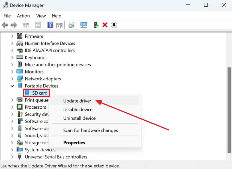
Task: Click Scan for hardware changes monitor icon
Action: 84,25
